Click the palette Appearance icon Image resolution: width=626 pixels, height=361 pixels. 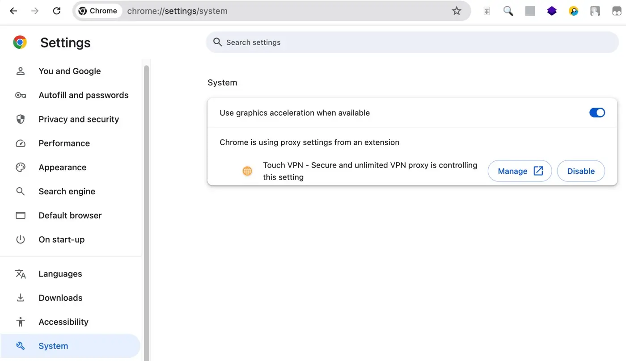(x=21, y=168)
